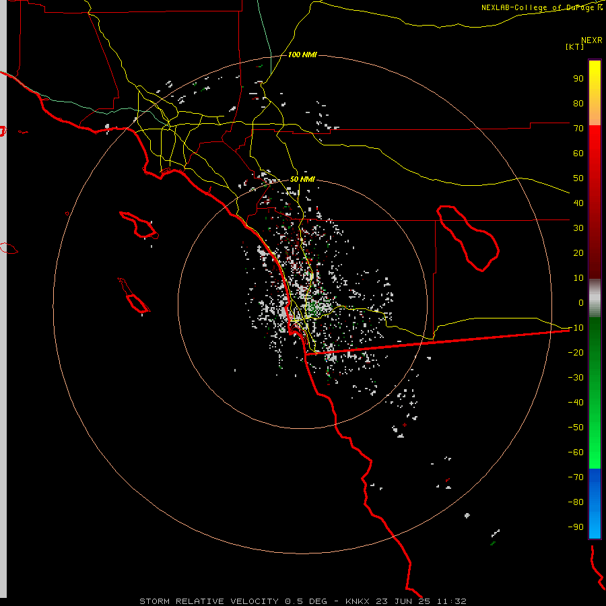
Task: Click the -10 scale value
Action: click(x=576, y=328)
